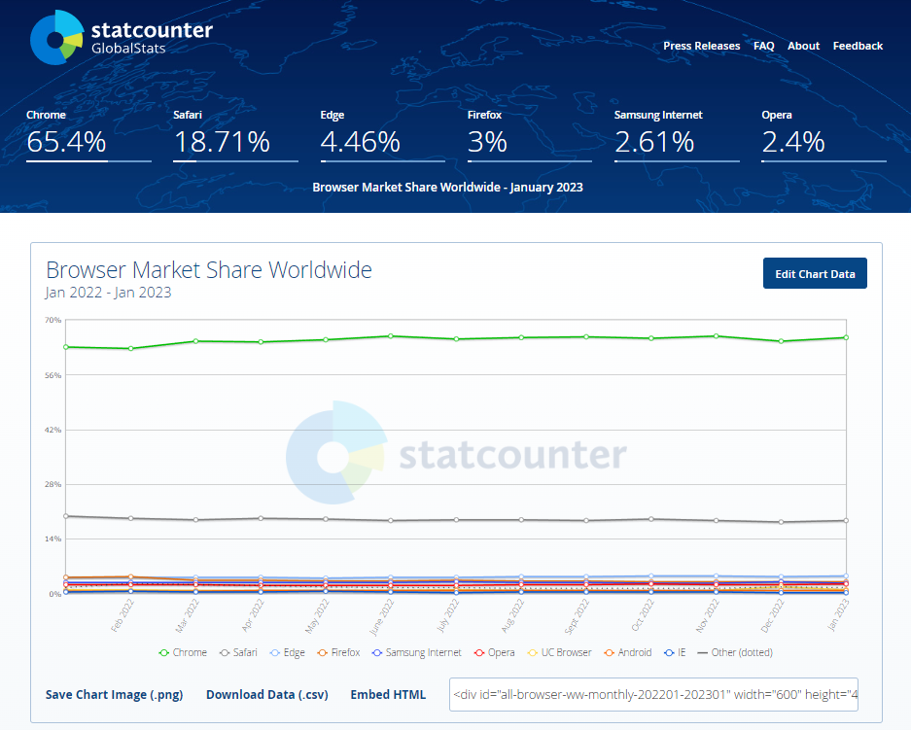
Task: Click the 70% y-axis label
Action: click(x=53, y=320)
